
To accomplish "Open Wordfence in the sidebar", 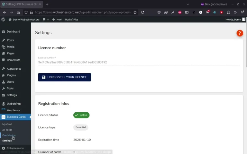I will click(x=13, y=110).
